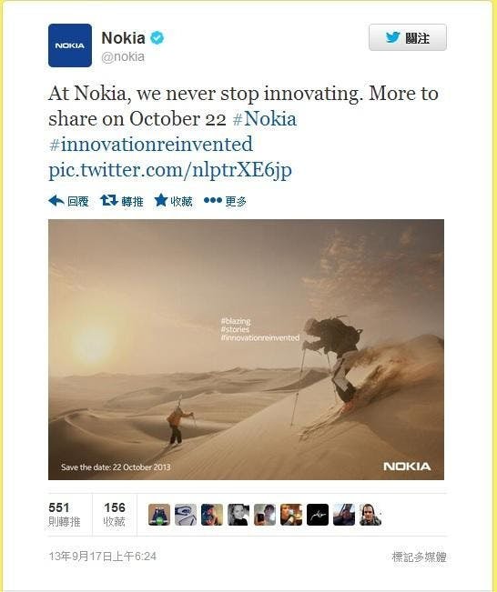
Task: Click the verified badge next to Nokia
Action: pyautogui.click(x=157, y=38)
